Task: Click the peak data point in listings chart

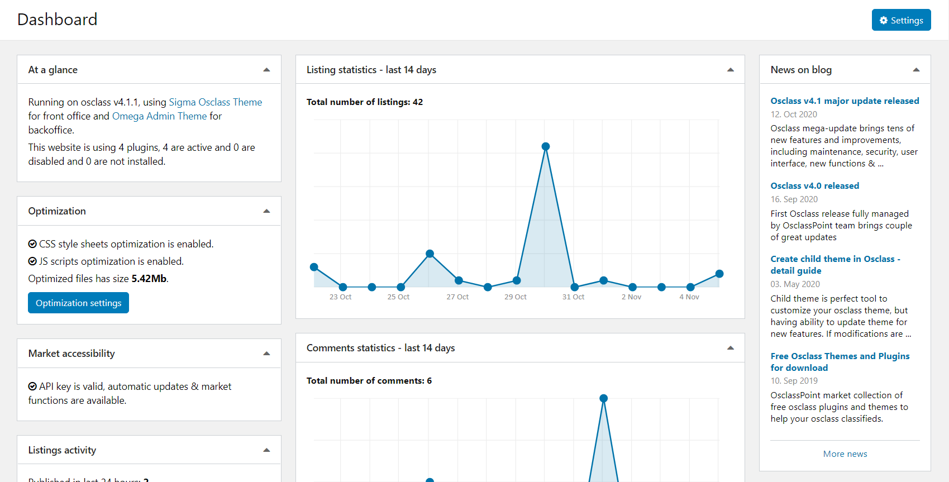Action: pyautogui.click(x=546, y=146)
